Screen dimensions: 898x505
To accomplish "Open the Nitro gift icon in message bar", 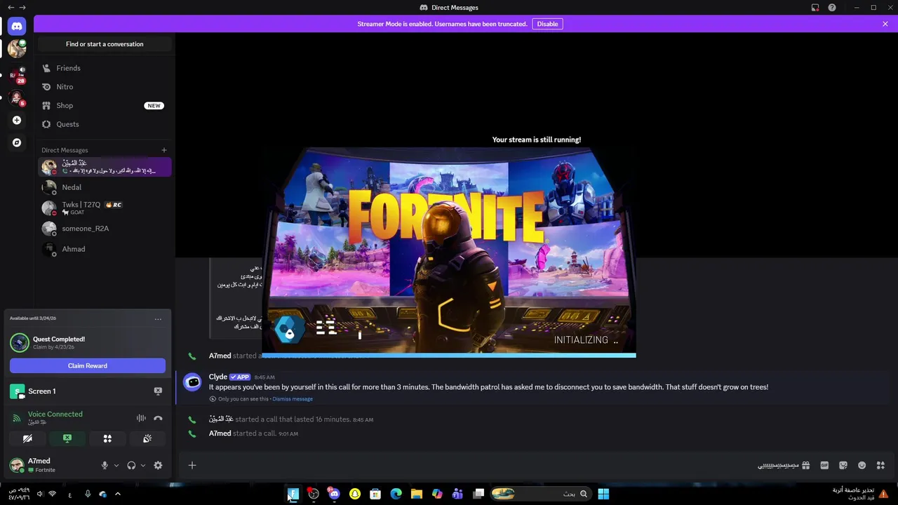I will [805, 465].
